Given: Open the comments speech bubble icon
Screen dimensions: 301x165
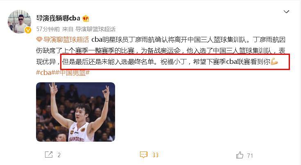Looking at the screenshot, I should pos(144,155).
